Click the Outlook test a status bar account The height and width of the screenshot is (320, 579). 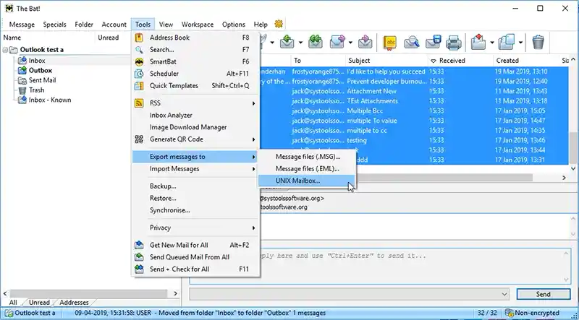[x=31, y=313]
